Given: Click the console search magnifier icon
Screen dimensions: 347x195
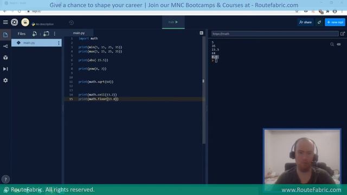Looking at the screenshot, I should [x=332, y=44].
